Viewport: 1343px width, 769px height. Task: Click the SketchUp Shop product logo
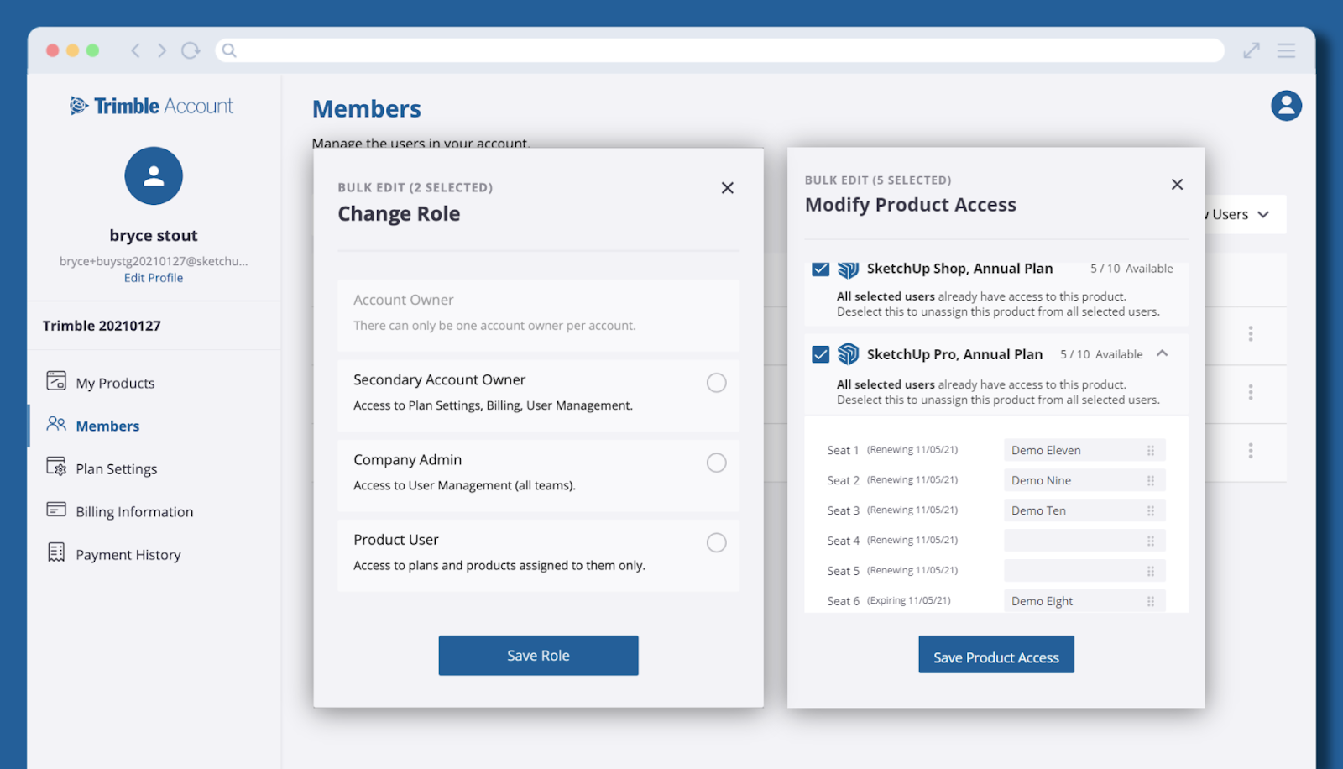pos(848,269)
